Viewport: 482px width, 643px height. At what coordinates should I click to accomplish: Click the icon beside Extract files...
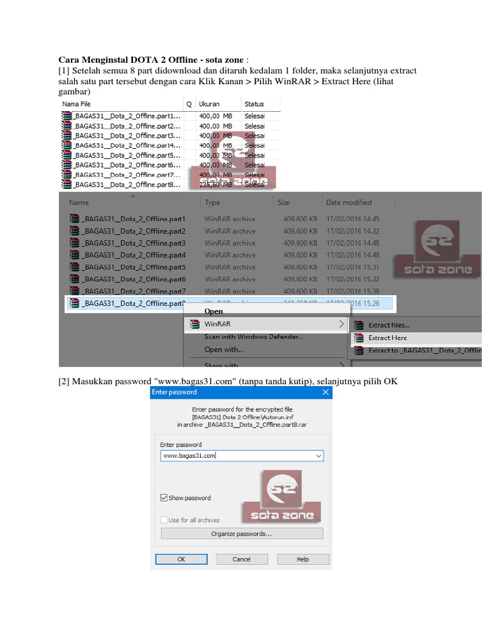358,325
